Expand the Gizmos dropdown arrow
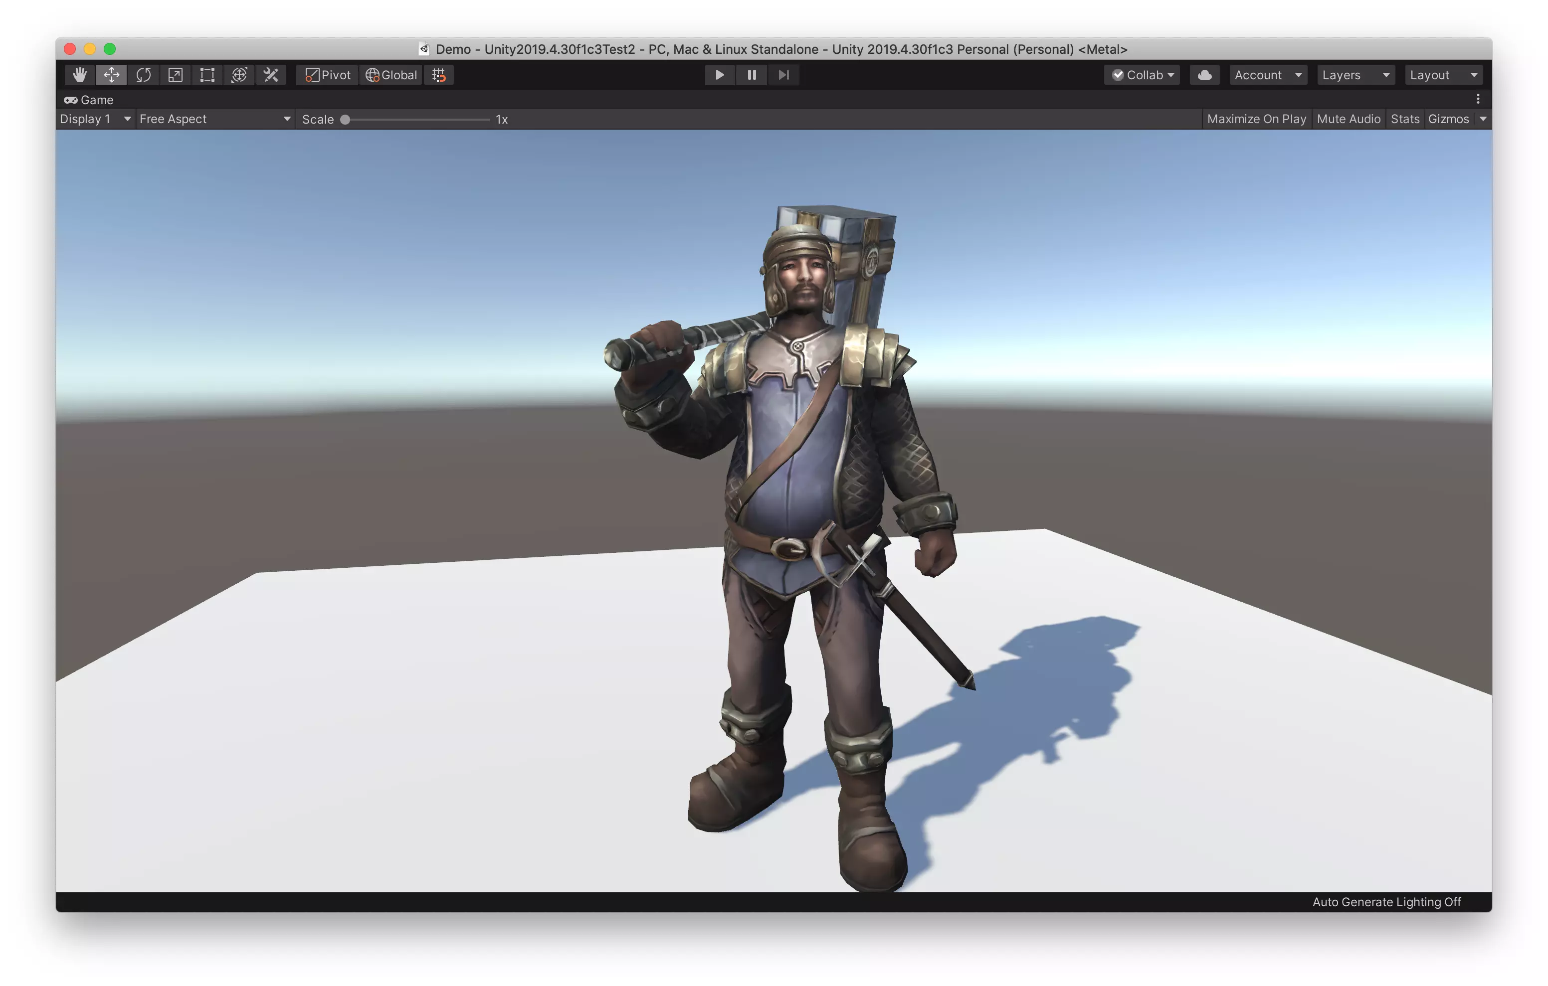Viewport: 1548px width, 986px height. pyautogui.click(x=1483, y=119)
